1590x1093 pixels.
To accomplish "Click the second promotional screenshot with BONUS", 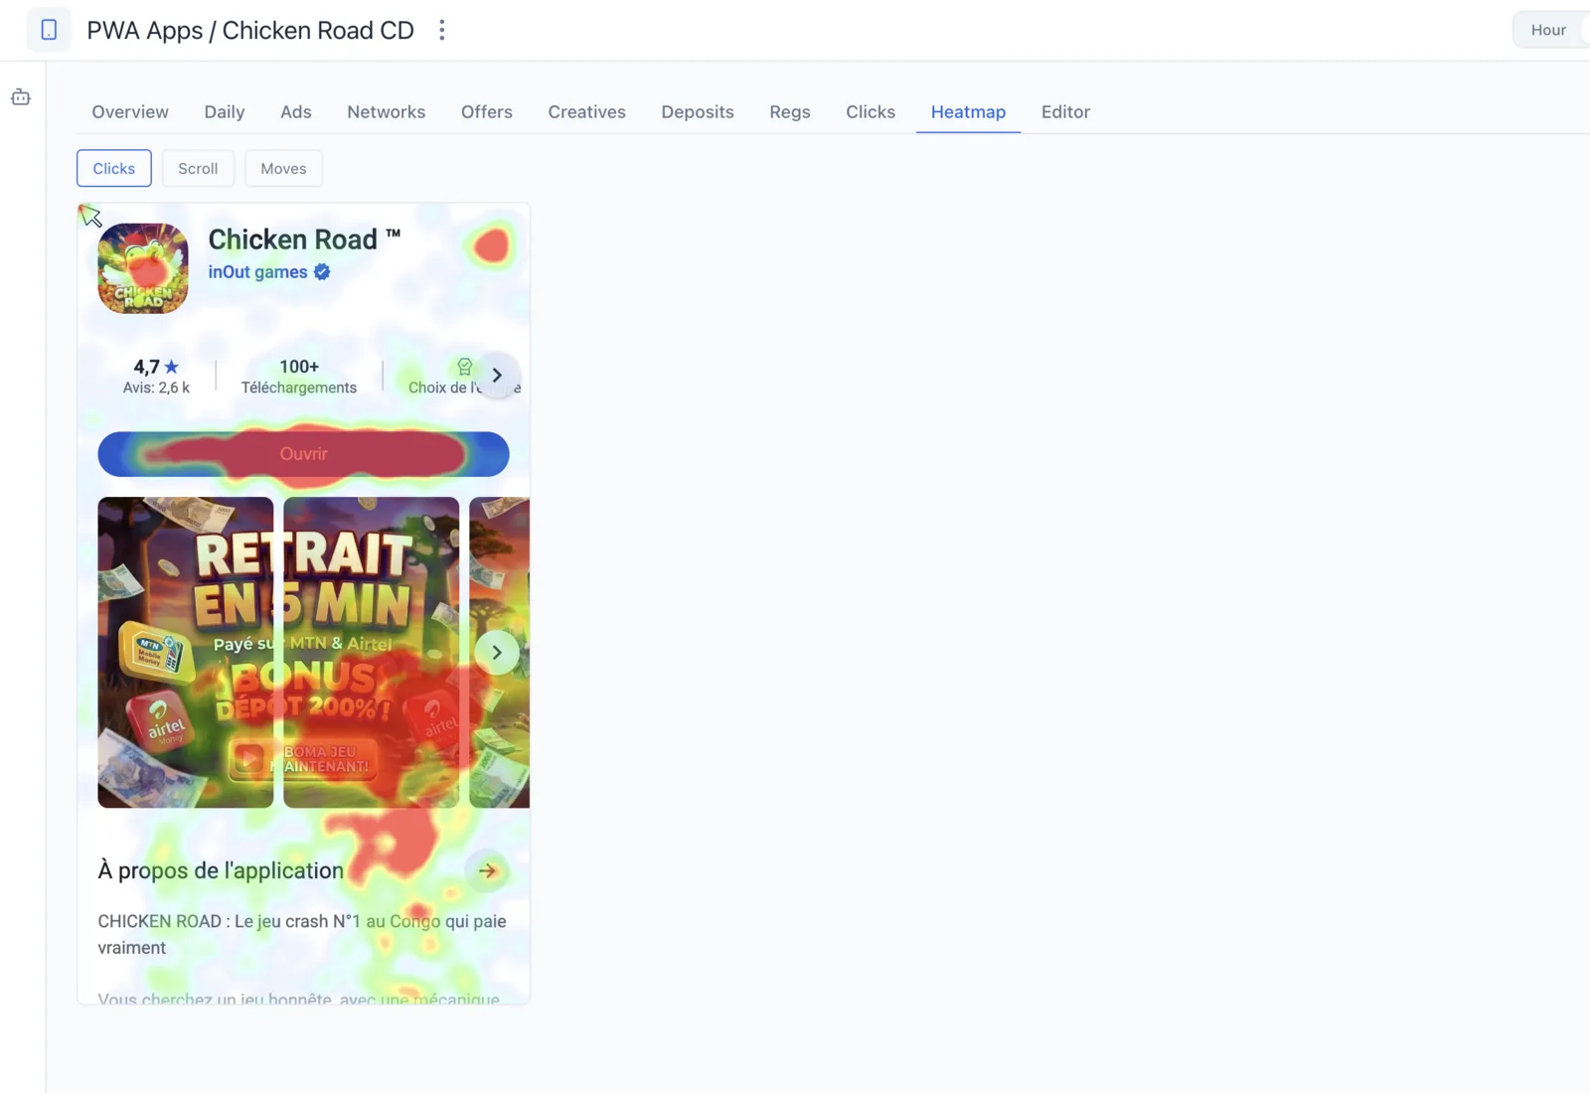I will point(372,653).
